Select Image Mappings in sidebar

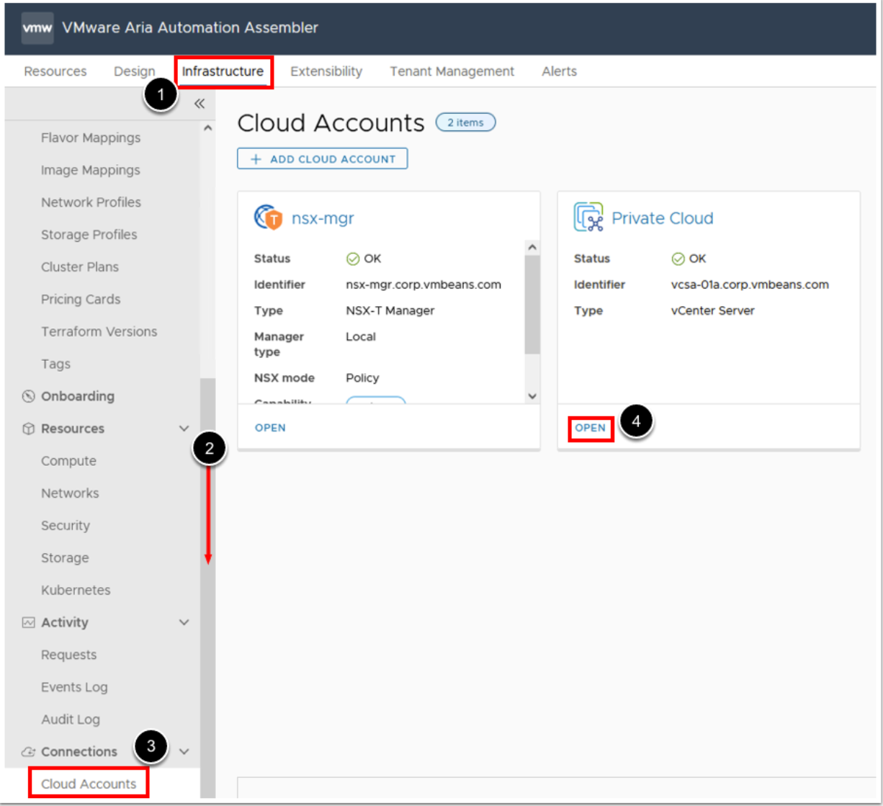[91, 170]
